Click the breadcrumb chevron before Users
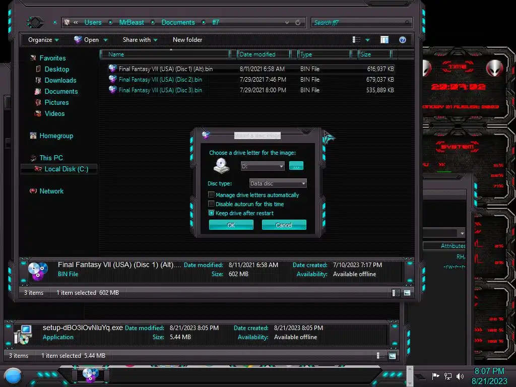The height and width of the screenshot is (387, 516). click(76, 22)
